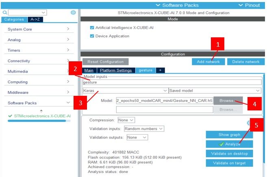Click Browse next to the Model path

pos(228,101)
